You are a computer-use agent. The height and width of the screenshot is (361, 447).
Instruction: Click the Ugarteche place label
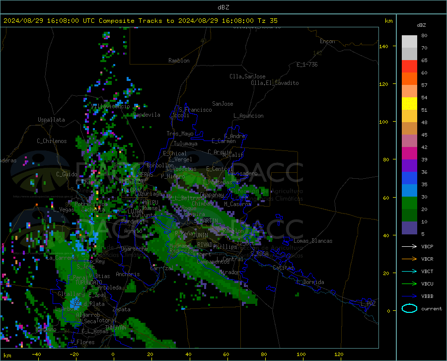click(134, 249)
